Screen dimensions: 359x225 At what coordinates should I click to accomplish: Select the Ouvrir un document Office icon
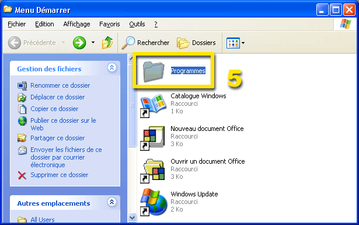(x=152, y=171)
